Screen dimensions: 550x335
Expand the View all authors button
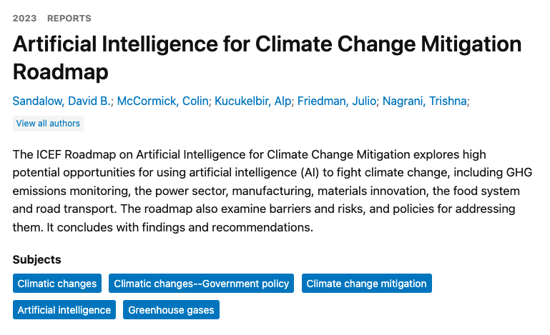coord(48,124)
